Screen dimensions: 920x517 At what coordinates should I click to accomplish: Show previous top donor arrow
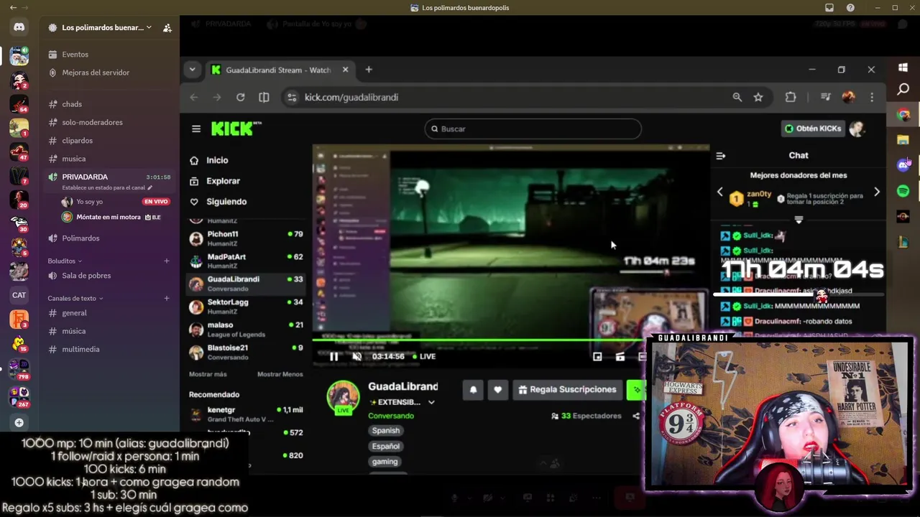coord(720,192)
